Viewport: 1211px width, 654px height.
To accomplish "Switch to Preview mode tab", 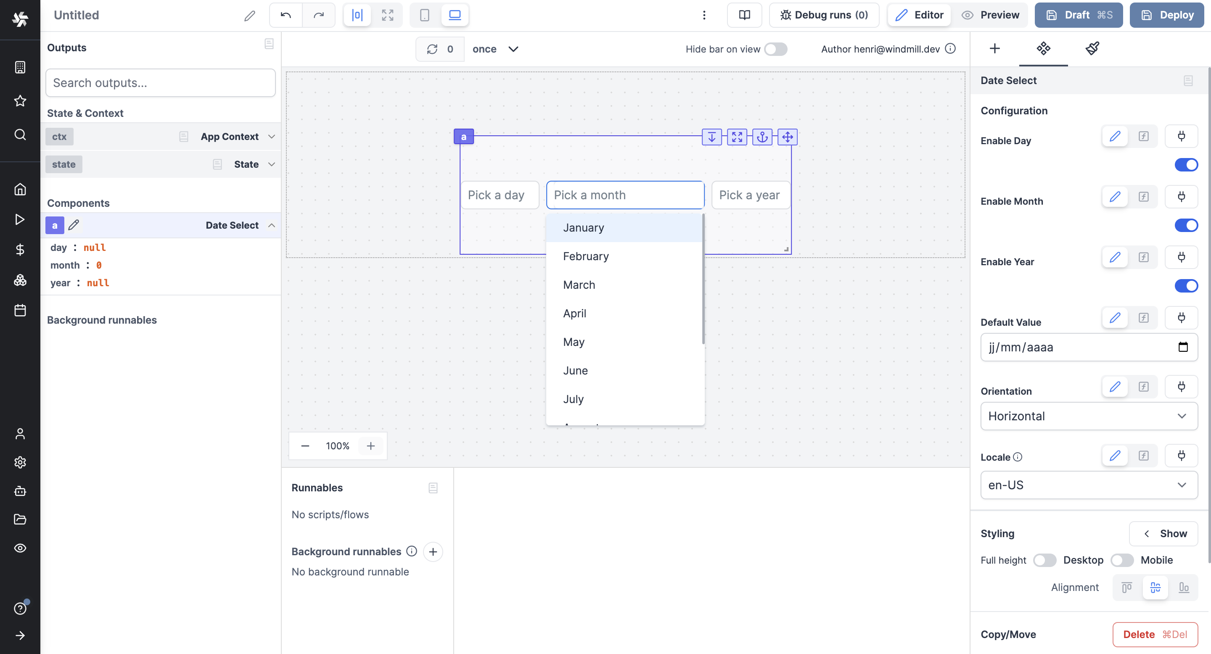I will click(991, 15).
